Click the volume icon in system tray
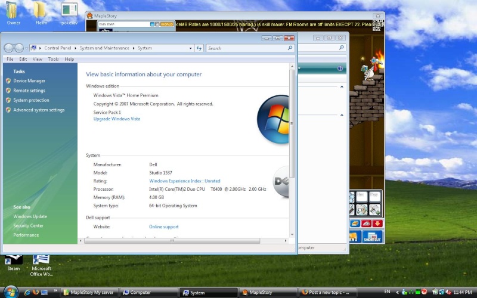 click(x=448, y=292)
